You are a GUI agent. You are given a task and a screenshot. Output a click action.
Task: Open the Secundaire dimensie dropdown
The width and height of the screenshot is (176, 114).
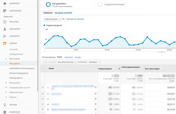click(67, 62)
